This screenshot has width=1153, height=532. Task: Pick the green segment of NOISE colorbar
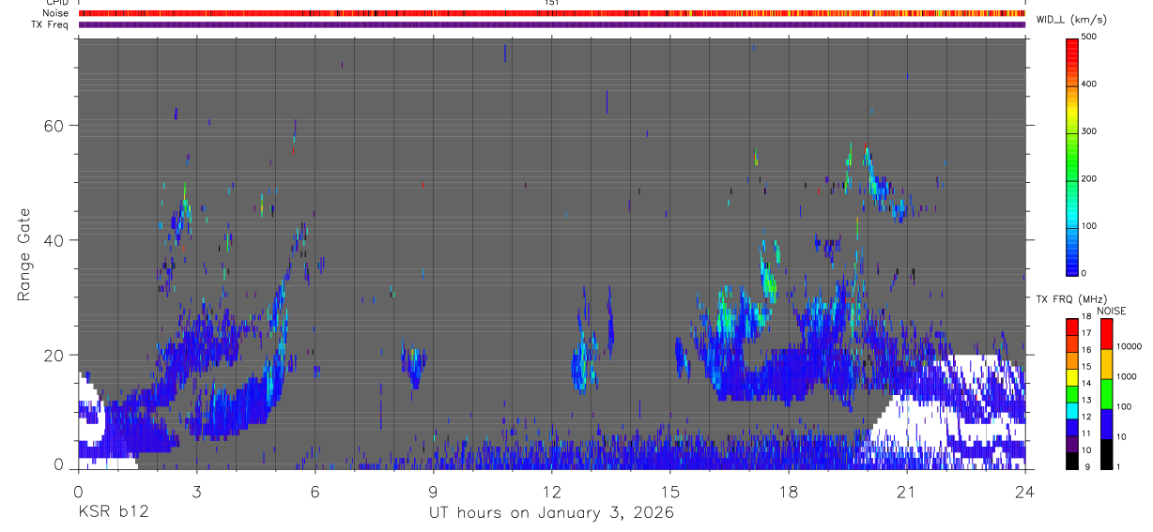pos(1106,393)
